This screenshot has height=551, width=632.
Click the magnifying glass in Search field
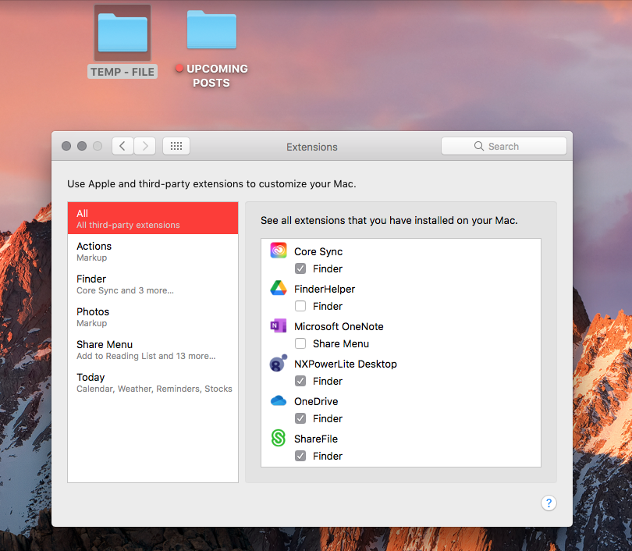tap(478, 146)
